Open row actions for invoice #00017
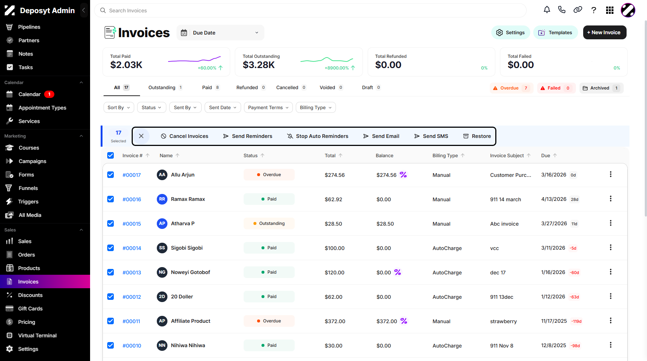The width and height of the screenshot is (647, 361). pos(611,174)
